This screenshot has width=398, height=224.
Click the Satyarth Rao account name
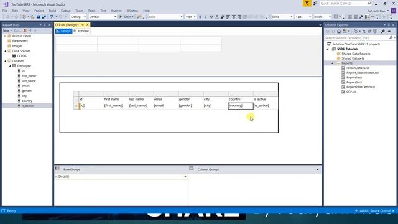coord(376,11)
